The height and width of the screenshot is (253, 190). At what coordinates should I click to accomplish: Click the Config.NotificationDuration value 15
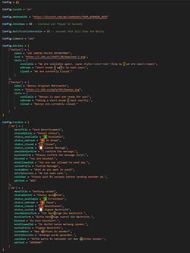click(x=48, y=31)
